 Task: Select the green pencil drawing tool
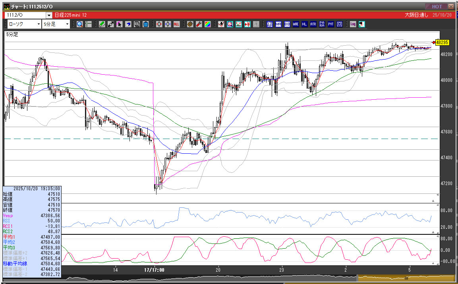(102, 24)
